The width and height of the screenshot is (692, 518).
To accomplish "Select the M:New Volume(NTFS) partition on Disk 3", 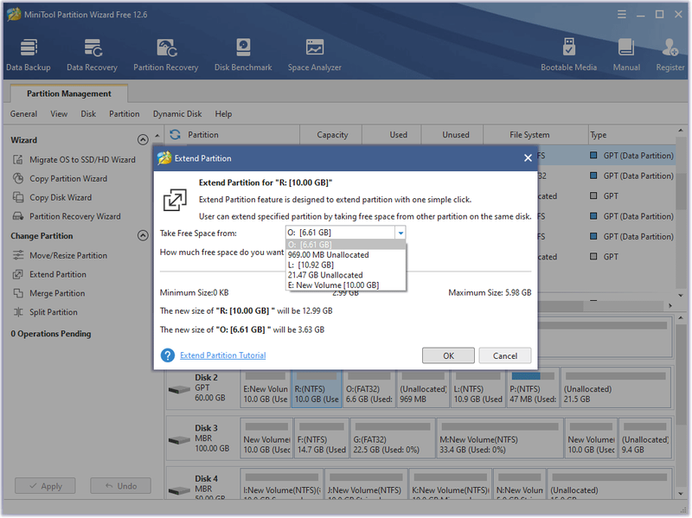I will (500, 438).
